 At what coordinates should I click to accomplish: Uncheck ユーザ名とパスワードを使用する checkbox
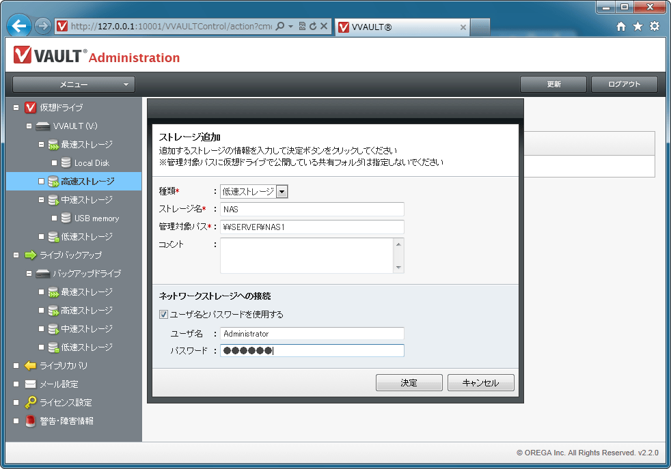[x=163, y=314]
